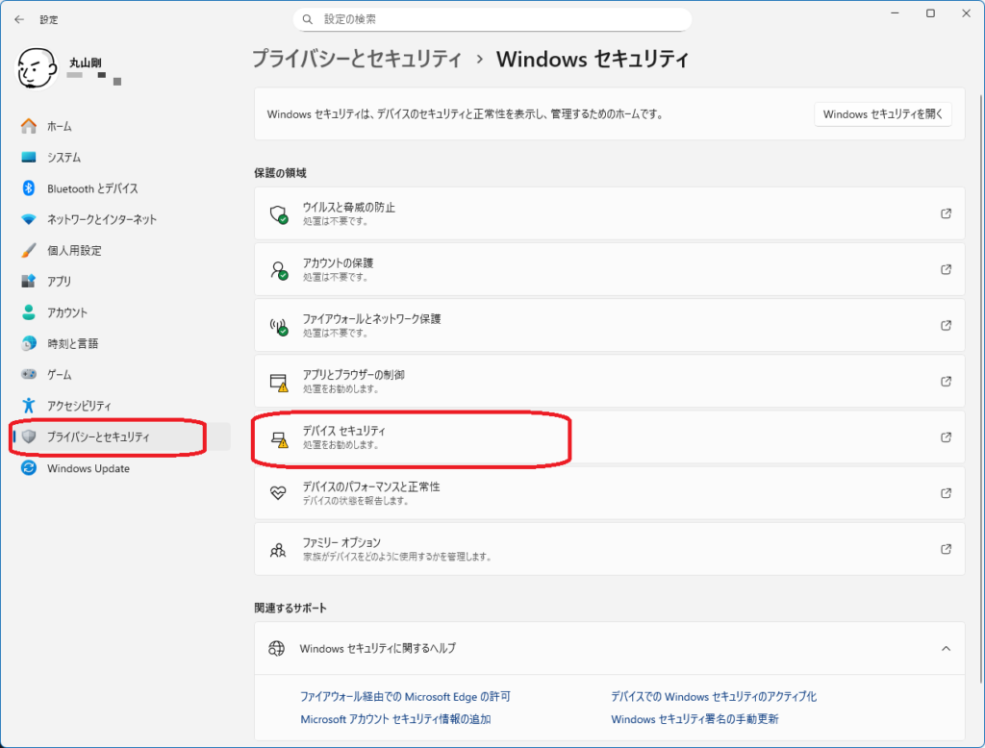Viewport: 985px width, 748px height.
Task: Click Windows セキュリティを開く button
Action: point(883,114)
